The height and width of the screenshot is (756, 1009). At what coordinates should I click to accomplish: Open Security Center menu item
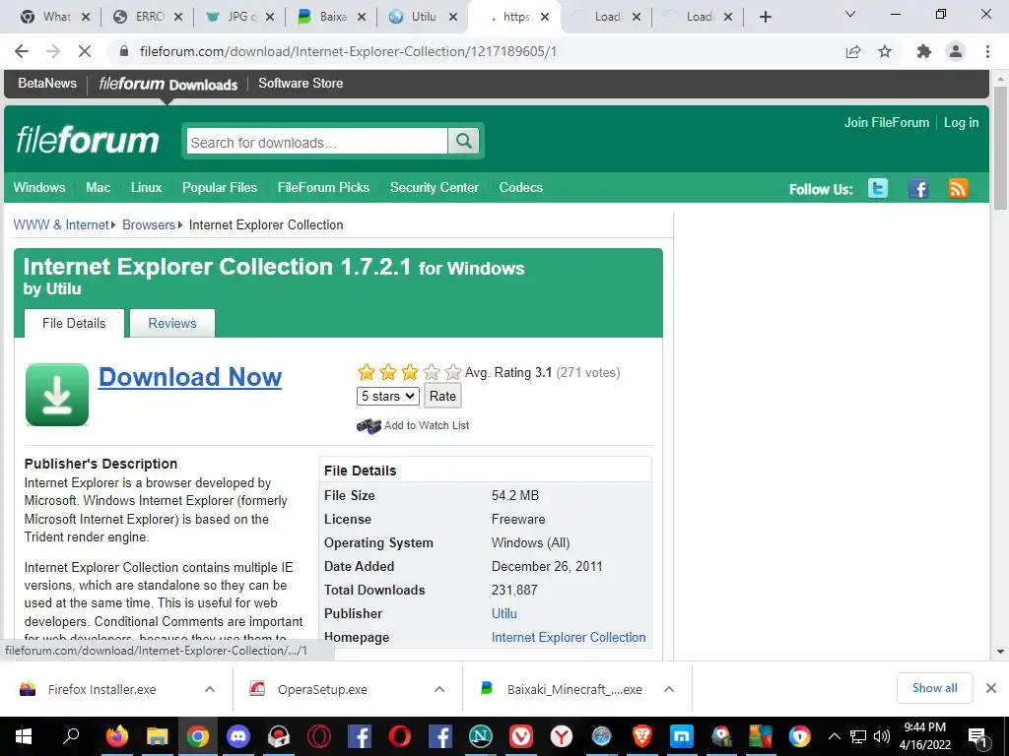(435, 188)
